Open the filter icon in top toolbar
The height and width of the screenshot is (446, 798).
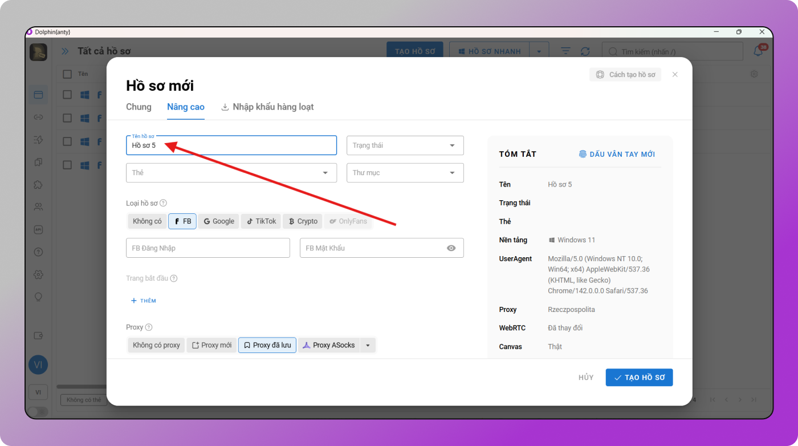click(x=565, y=51)
